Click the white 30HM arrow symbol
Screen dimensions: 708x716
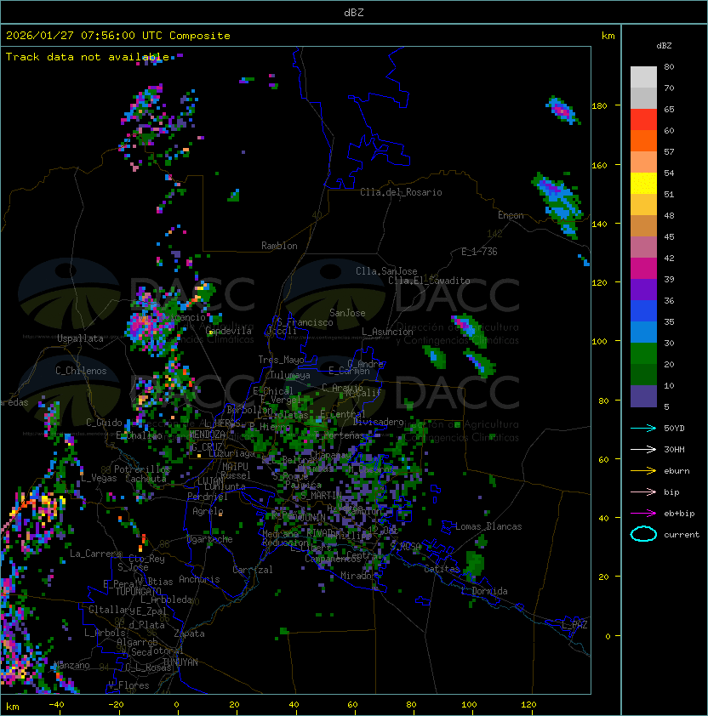(x=643, y=449)
